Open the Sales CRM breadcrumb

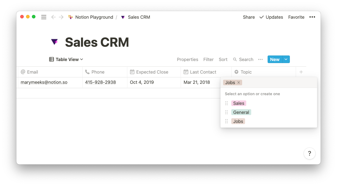tap(139, 17)
